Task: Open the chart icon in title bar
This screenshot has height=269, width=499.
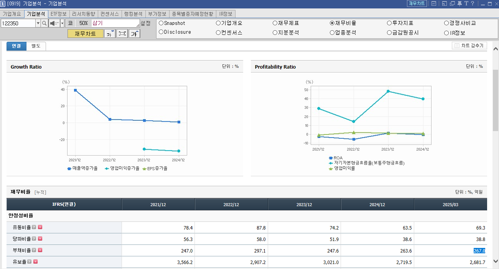Action: [434, 3]
